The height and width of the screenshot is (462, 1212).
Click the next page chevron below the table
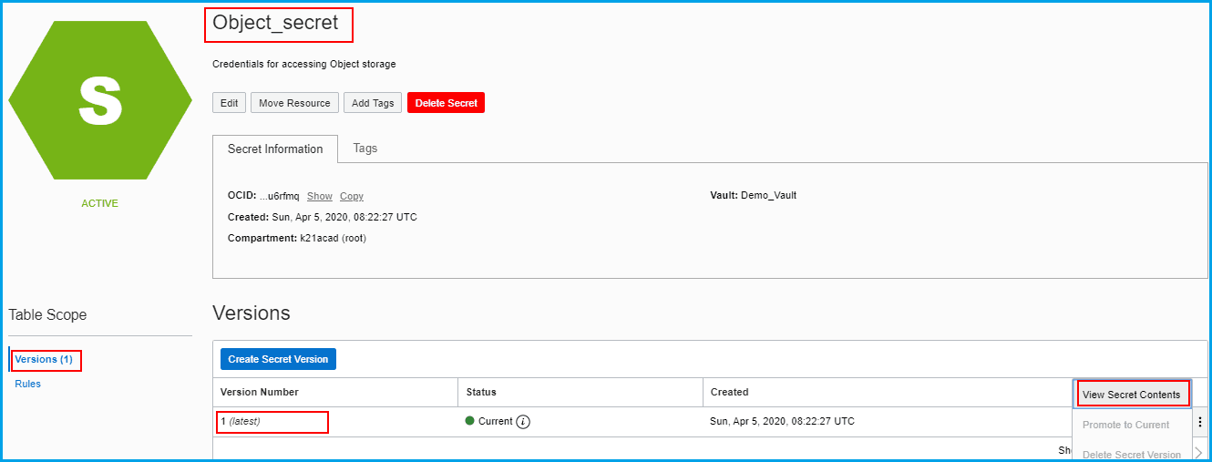(1198, 452)
